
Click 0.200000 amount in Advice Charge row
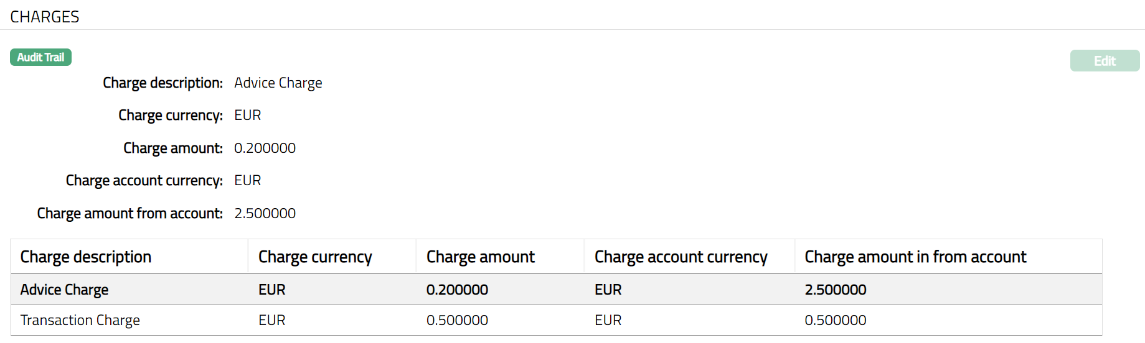click(x=457, y=290)
